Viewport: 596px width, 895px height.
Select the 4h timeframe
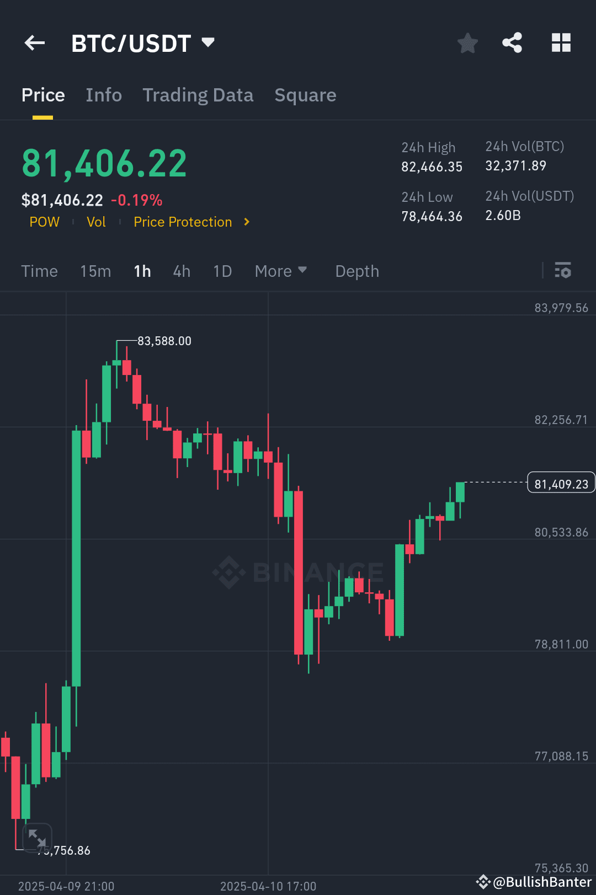tap(181, 271)
